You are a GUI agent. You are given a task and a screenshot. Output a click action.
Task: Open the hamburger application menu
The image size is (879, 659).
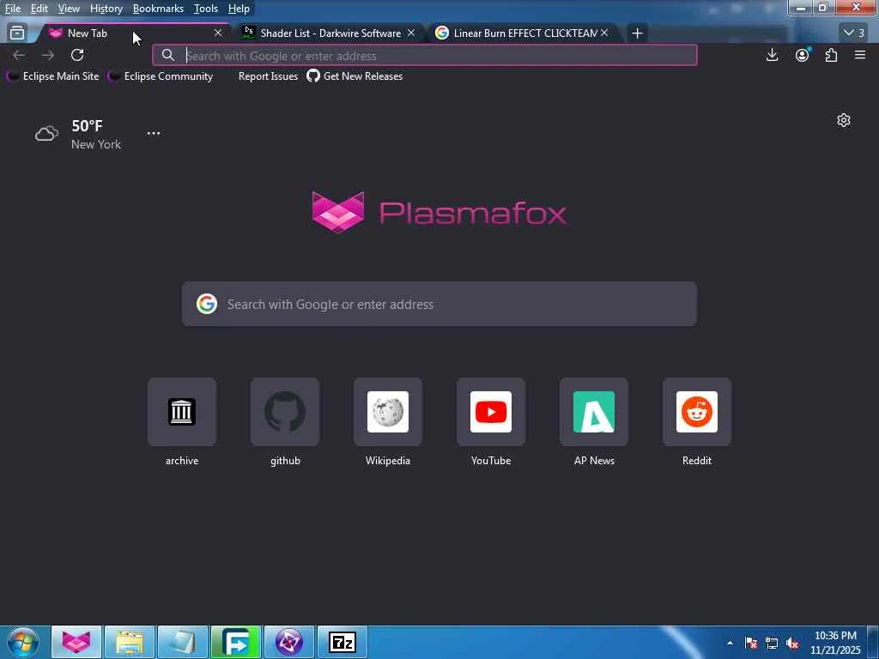click(x=860, y=55)
